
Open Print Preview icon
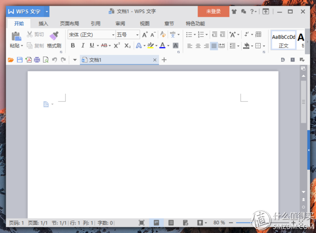point(46,60)
